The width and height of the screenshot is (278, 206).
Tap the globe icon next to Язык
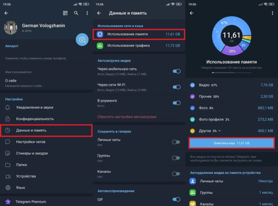point(8,187)
